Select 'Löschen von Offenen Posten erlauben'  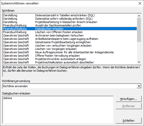point(70,32)
